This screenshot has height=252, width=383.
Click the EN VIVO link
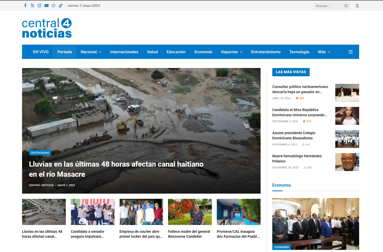[x=41, y=52]
